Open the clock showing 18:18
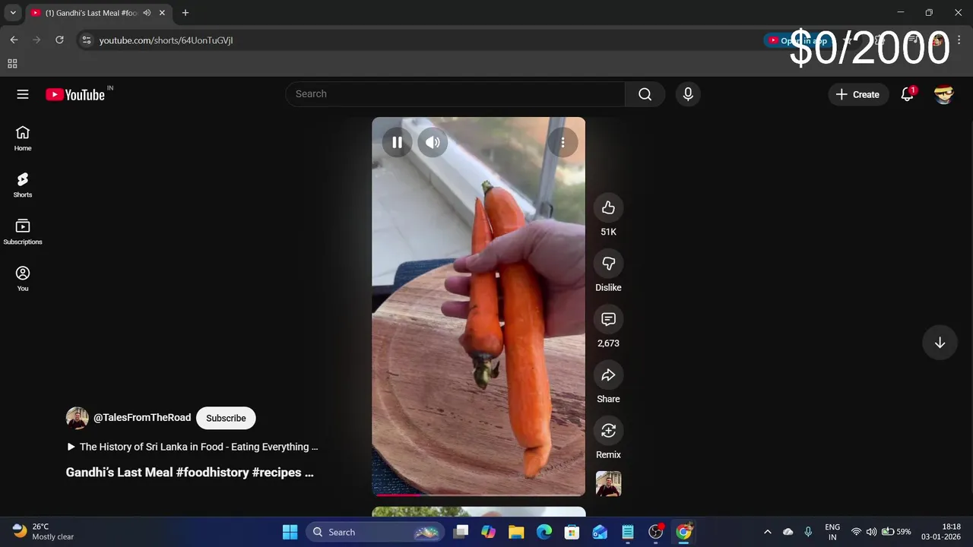Screen dimensions: 973x547 (x=941, y=532)
